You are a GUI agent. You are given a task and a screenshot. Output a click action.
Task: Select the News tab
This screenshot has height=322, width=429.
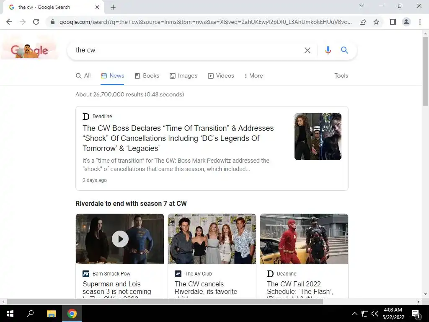[112, 76]
